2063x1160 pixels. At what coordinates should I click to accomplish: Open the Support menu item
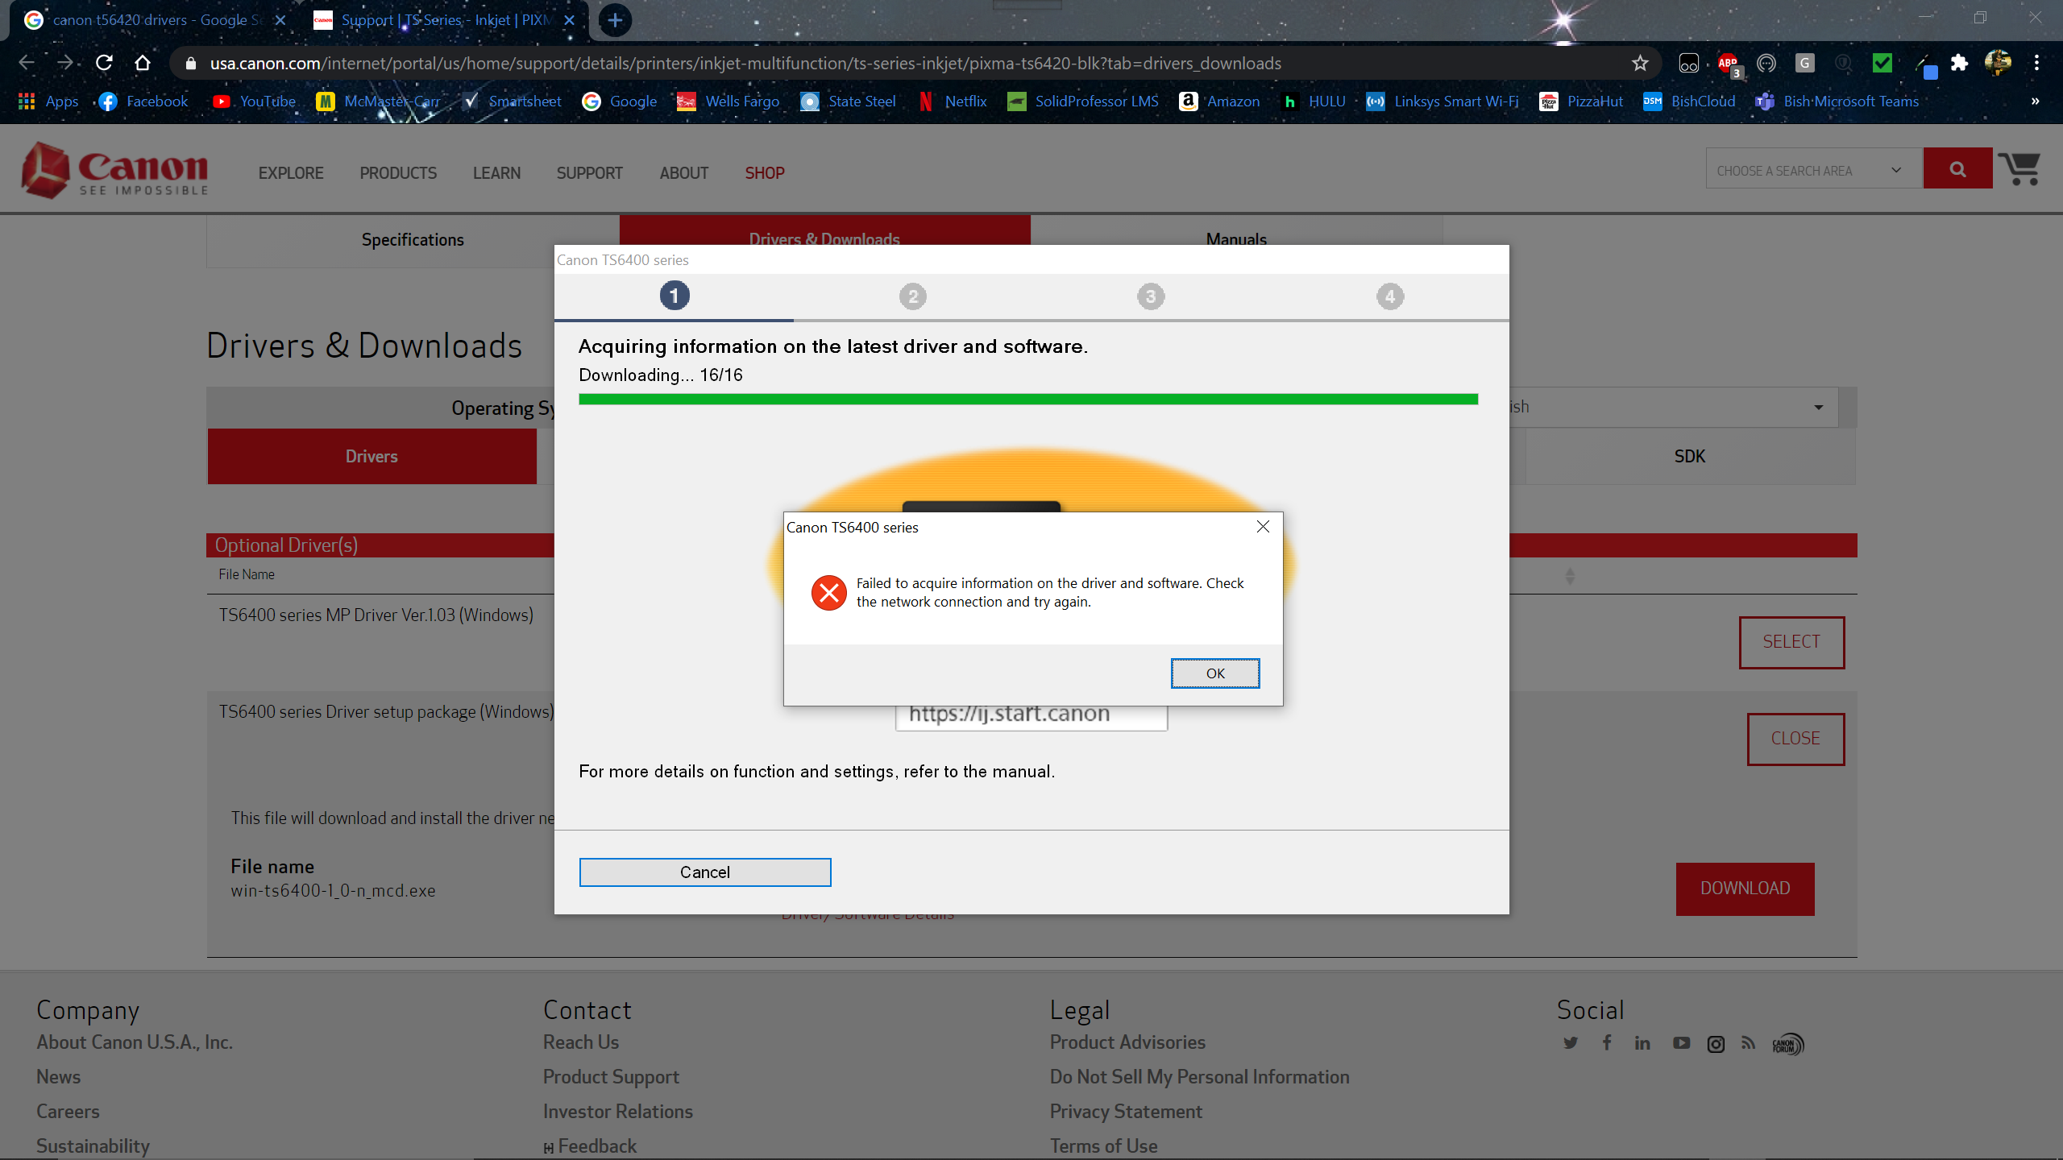point(589,173)
